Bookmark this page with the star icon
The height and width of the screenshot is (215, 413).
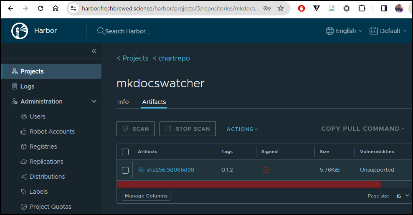pos(281,8)
